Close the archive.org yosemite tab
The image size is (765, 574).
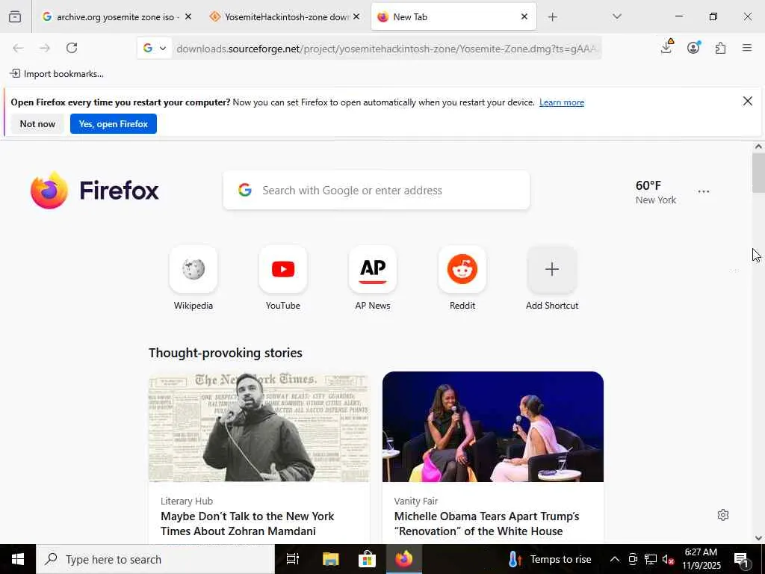[x=188, y=16]
